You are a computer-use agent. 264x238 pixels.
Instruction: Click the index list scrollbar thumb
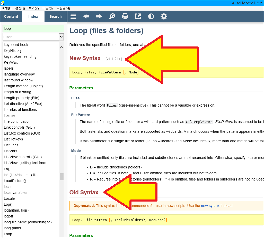61,177
